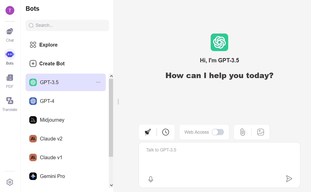Screen dimensions: 311x192
Task: Go to the Chat section
Action: [10, 35]
